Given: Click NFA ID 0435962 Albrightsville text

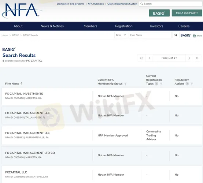Looking at the screenshot, I should [27, 137].
